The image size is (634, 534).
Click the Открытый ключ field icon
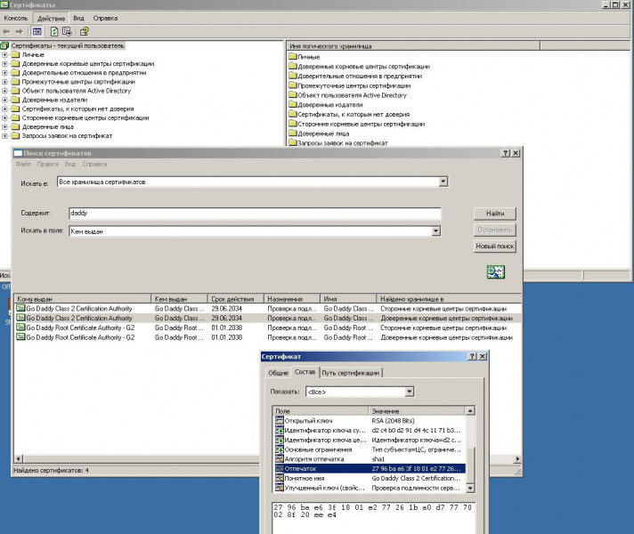280,420
